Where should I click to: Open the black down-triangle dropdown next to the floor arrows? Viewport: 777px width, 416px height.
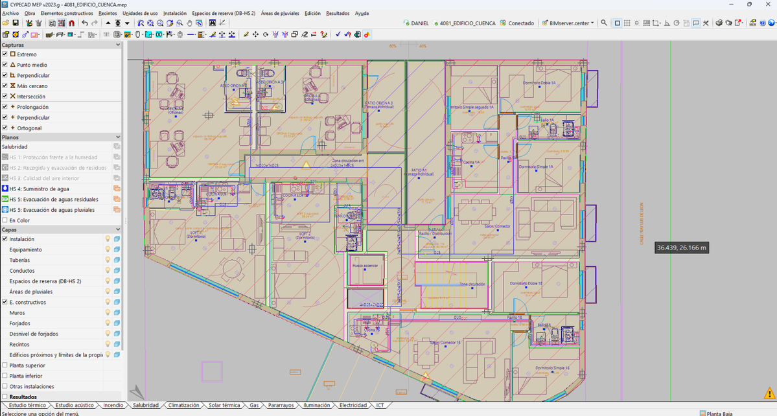click(x=128, y=23)
